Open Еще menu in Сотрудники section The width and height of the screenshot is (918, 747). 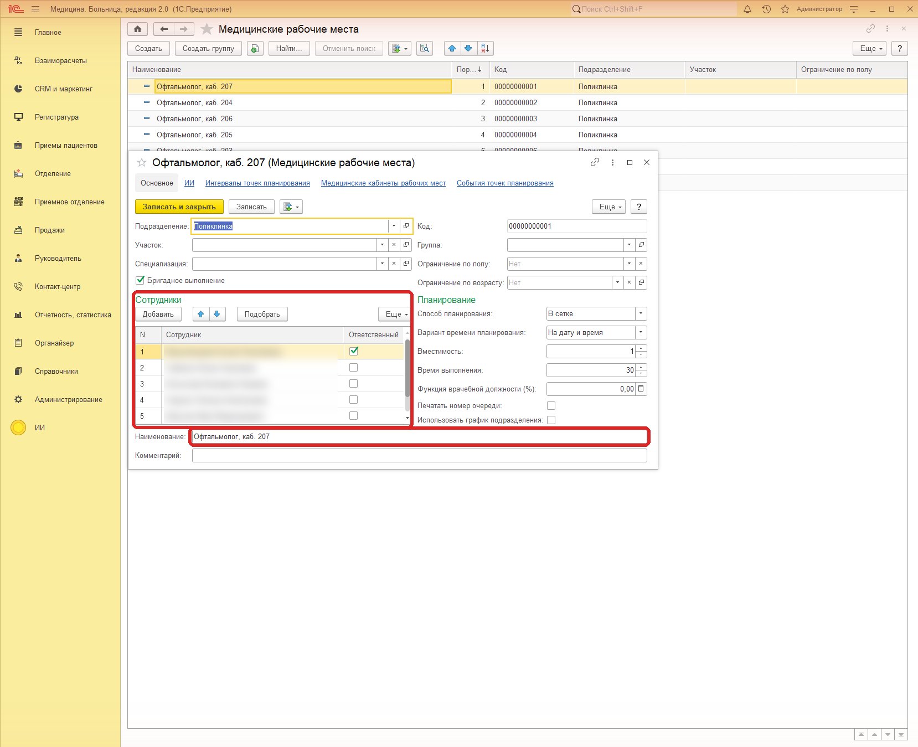[395, 315]
